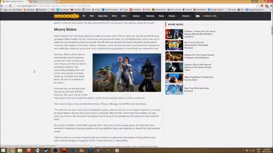Open GS News Destiny DLC article link
Image resolution: width=273 pixels, height=153 pixels.
(x=200, y=34)
